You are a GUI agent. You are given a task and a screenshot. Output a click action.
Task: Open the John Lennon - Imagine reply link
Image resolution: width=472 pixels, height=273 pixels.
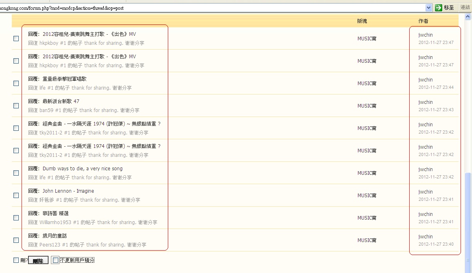68,191
